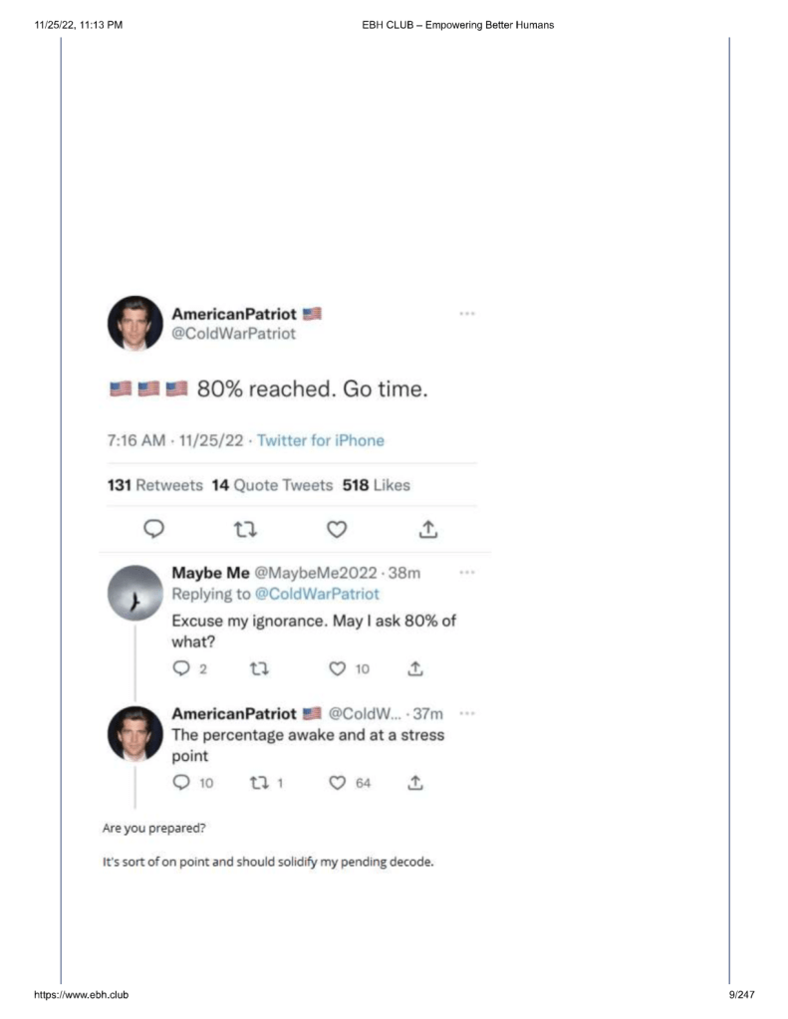Screen dimensions: 788x1019
Task: Click the reply icon under the main tweet
Action: (153, 529)
